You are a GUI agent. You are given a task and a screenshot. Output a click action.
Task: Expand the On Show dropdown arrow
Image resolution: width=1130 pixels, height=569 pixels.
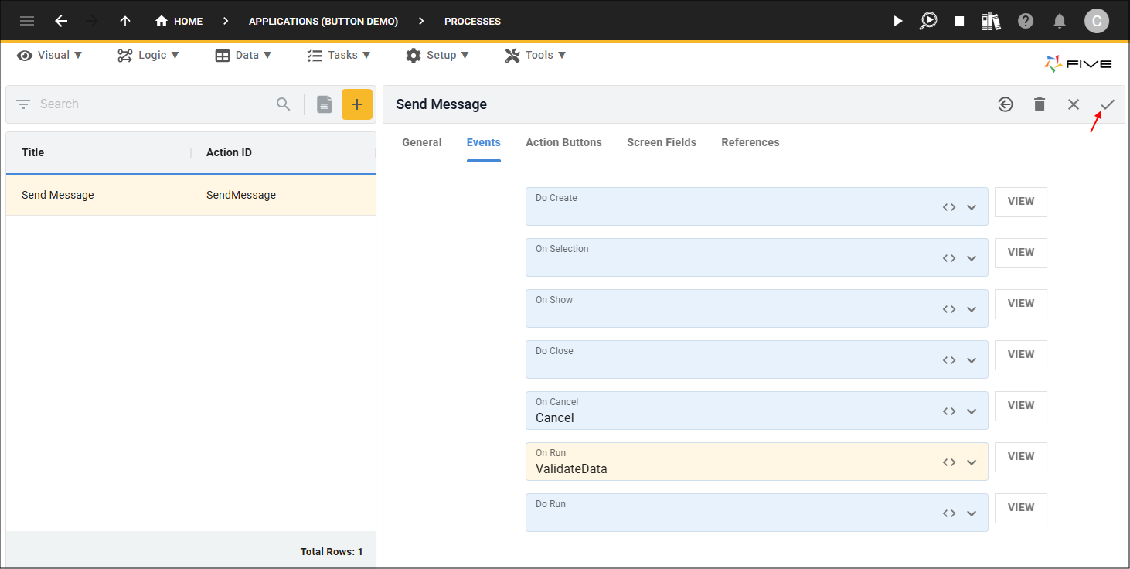(x=972, y=309)
